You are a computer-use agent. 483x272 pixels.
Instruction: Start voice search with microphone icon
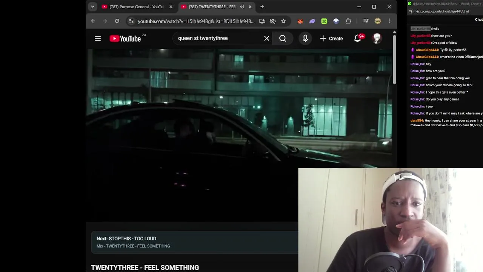pos(305,38)
